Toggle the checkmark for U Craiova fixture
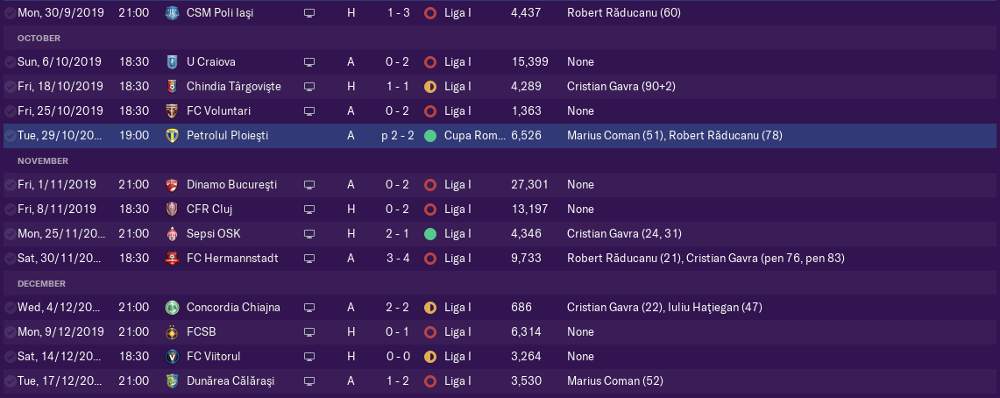The image size is (1000, 398). pos(10,62)
